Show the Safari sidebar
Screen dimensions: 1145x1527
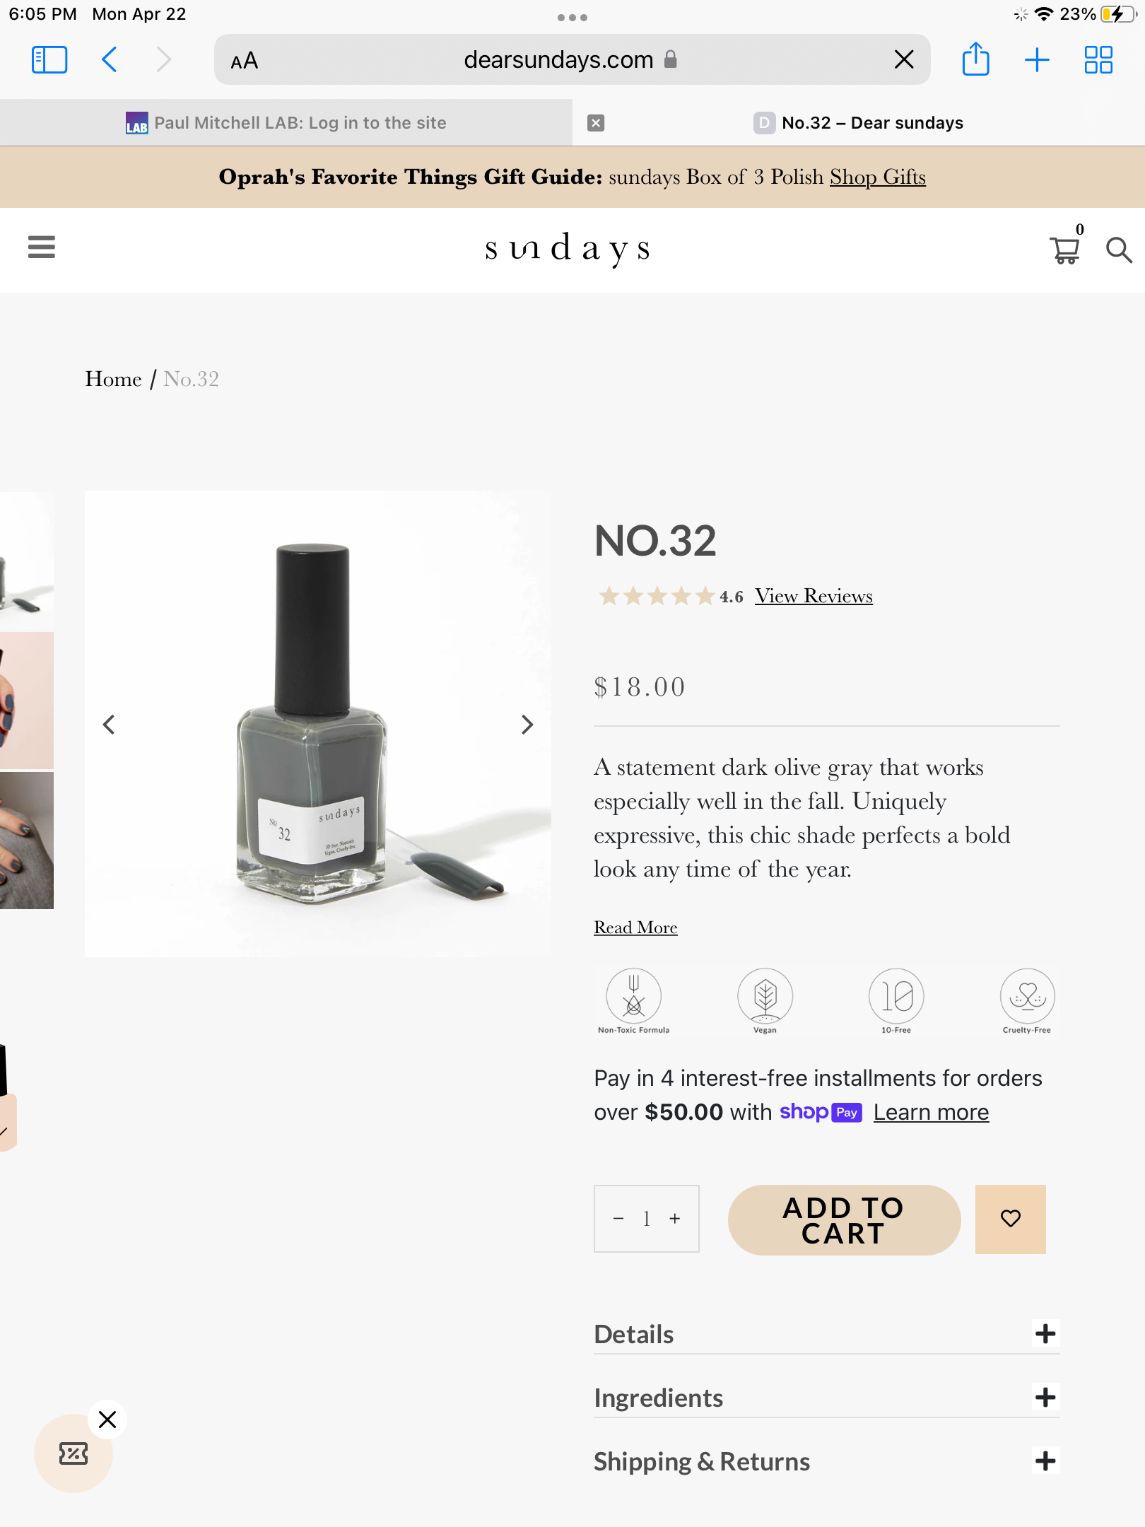pos(49,59)
